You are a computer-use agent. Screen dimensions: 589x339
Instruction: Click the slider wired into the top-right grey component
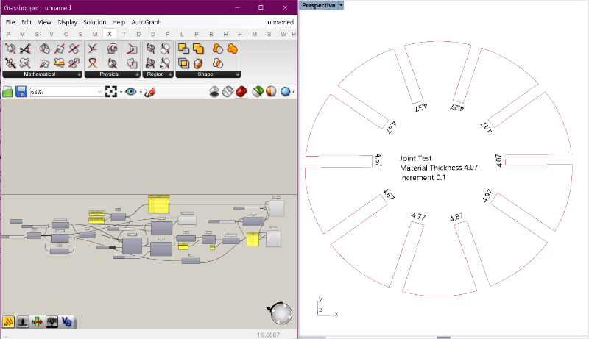[247, 208]
